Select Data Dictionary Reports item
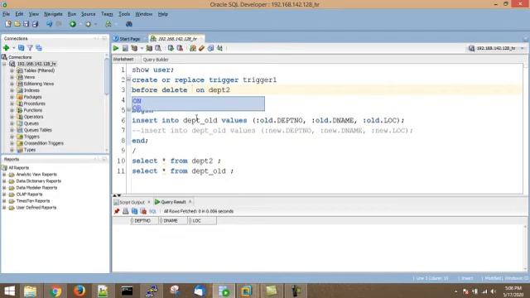The image size is (530, 298). point(39,181)
